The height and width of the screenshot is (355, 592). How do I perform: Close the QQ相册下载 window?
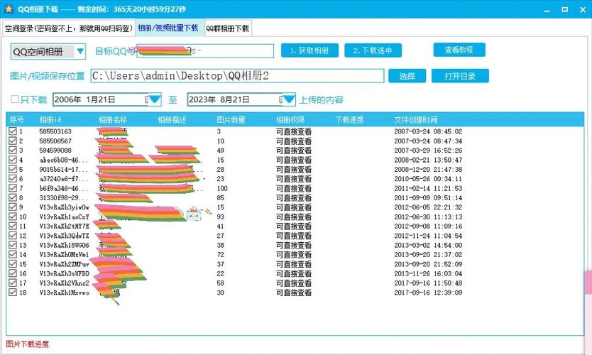pyautogui.click(x=583, y=10)
